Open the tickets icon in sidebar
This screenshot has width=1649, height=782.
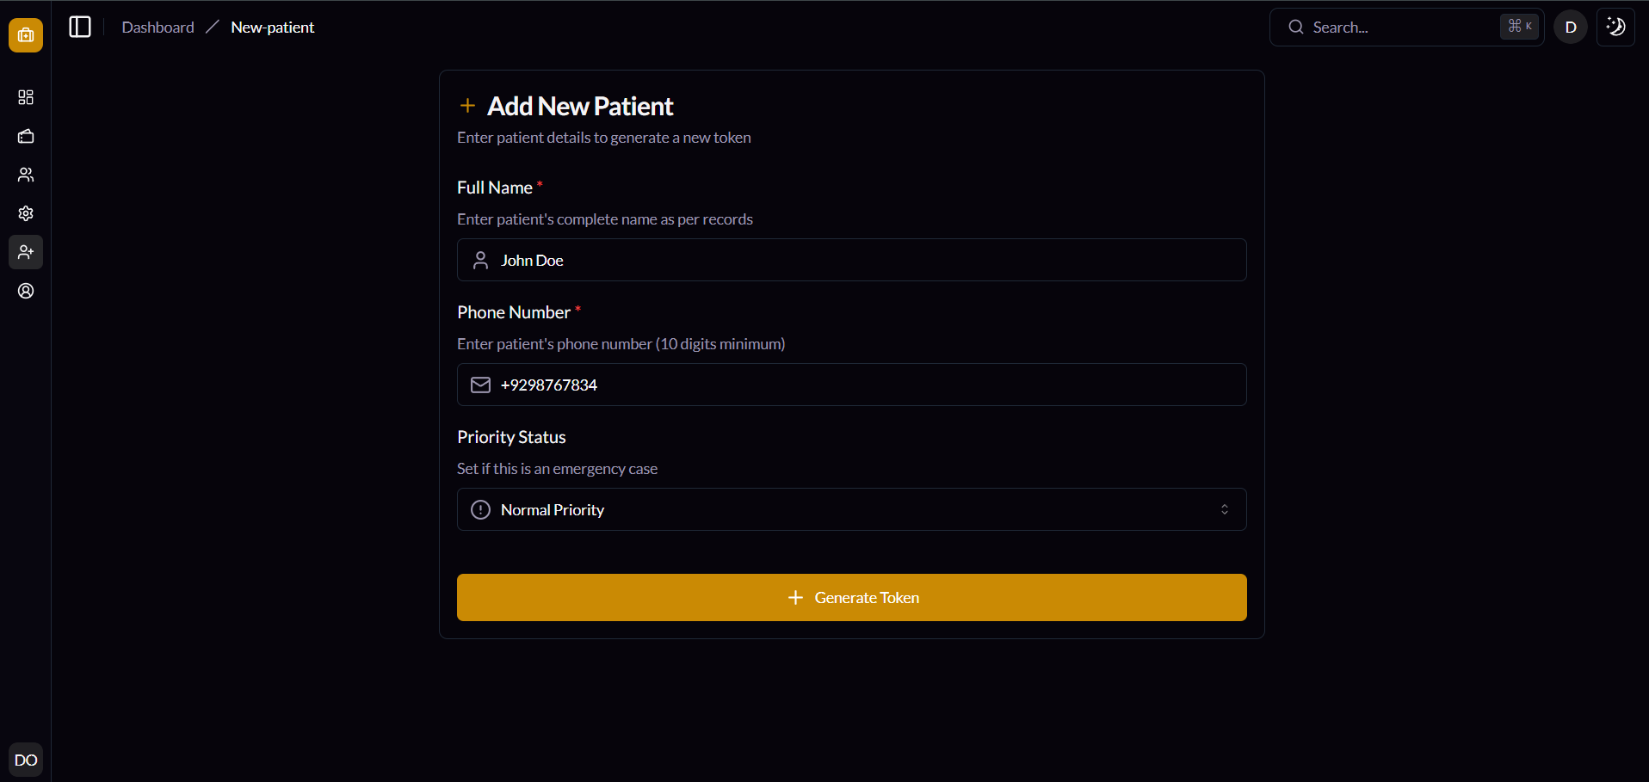tap(26, 136)
